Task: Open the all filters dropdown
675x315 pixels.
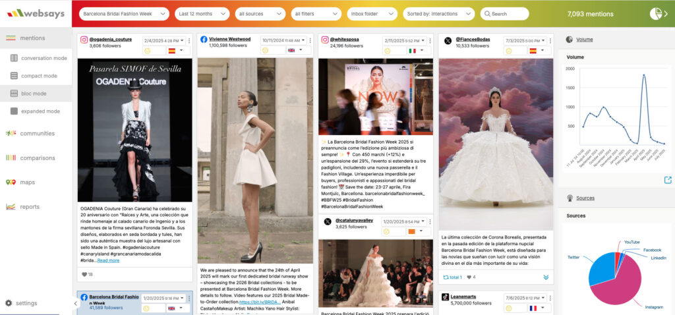Action: click(316, 14)
